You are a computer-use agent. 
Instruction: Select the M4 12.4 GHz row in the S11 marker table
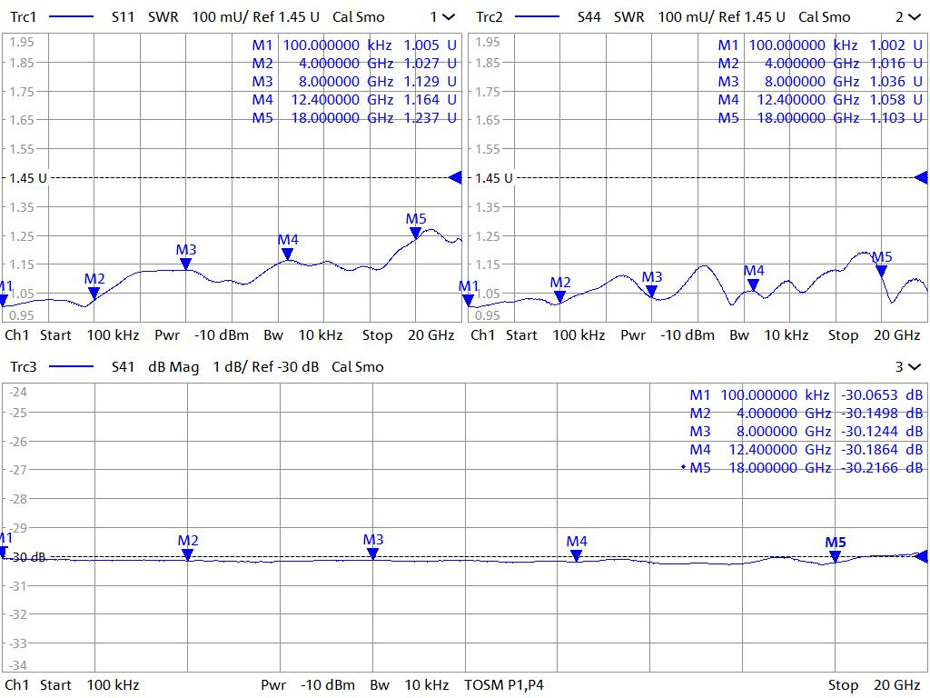[x=354, y=99]
